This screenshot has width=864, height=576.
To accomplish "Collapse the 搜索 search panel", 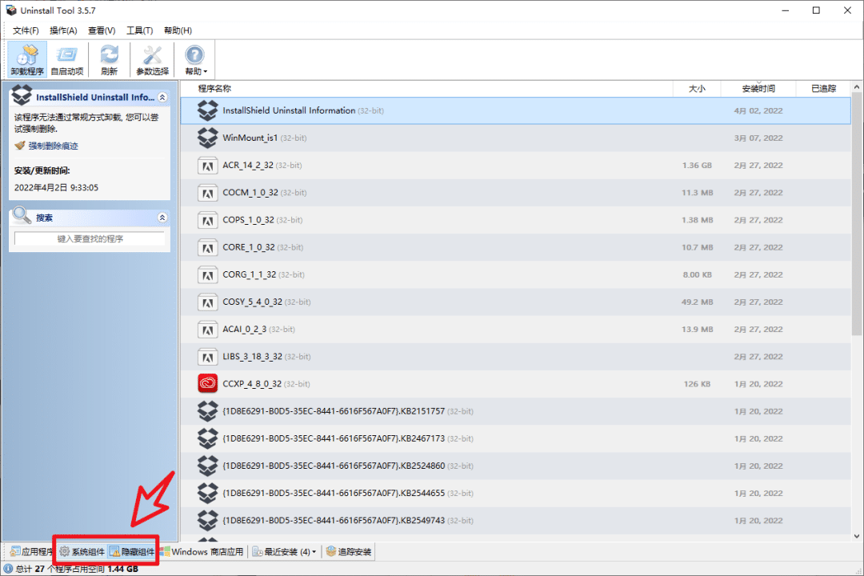I will 162,218.
